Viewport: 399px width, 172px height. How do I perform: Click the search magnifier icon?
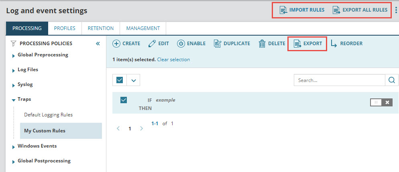pos(391,80)
